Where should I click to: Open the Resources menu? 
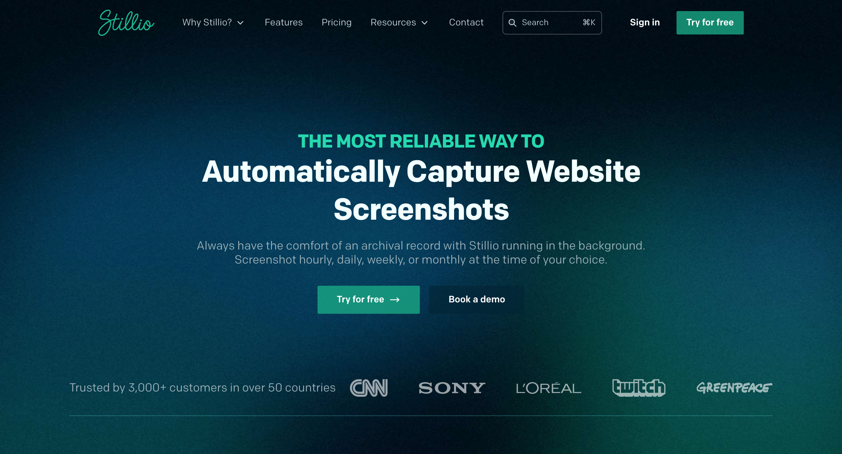pos(399,22)
